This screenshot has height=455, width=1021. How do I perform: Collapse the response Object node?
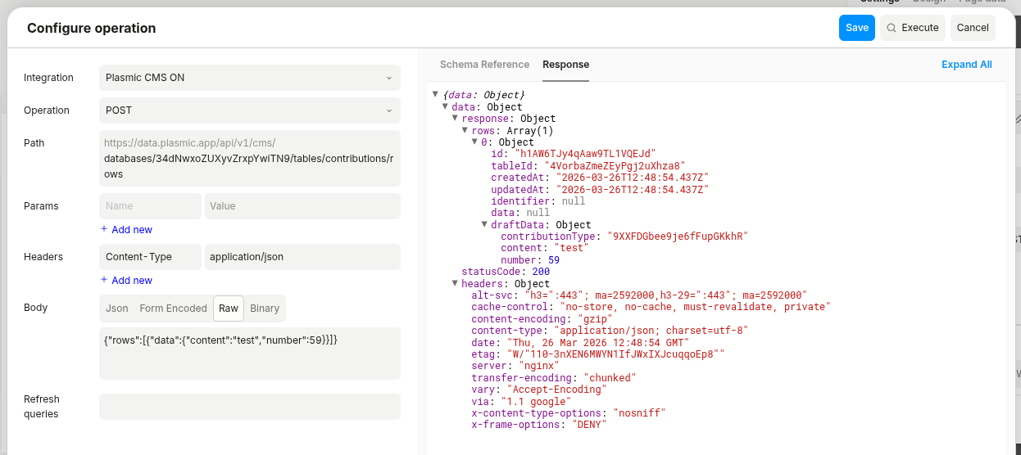(456, 119)
